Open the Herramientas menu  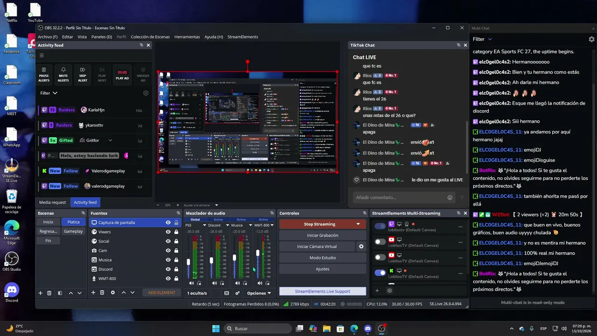187,37
